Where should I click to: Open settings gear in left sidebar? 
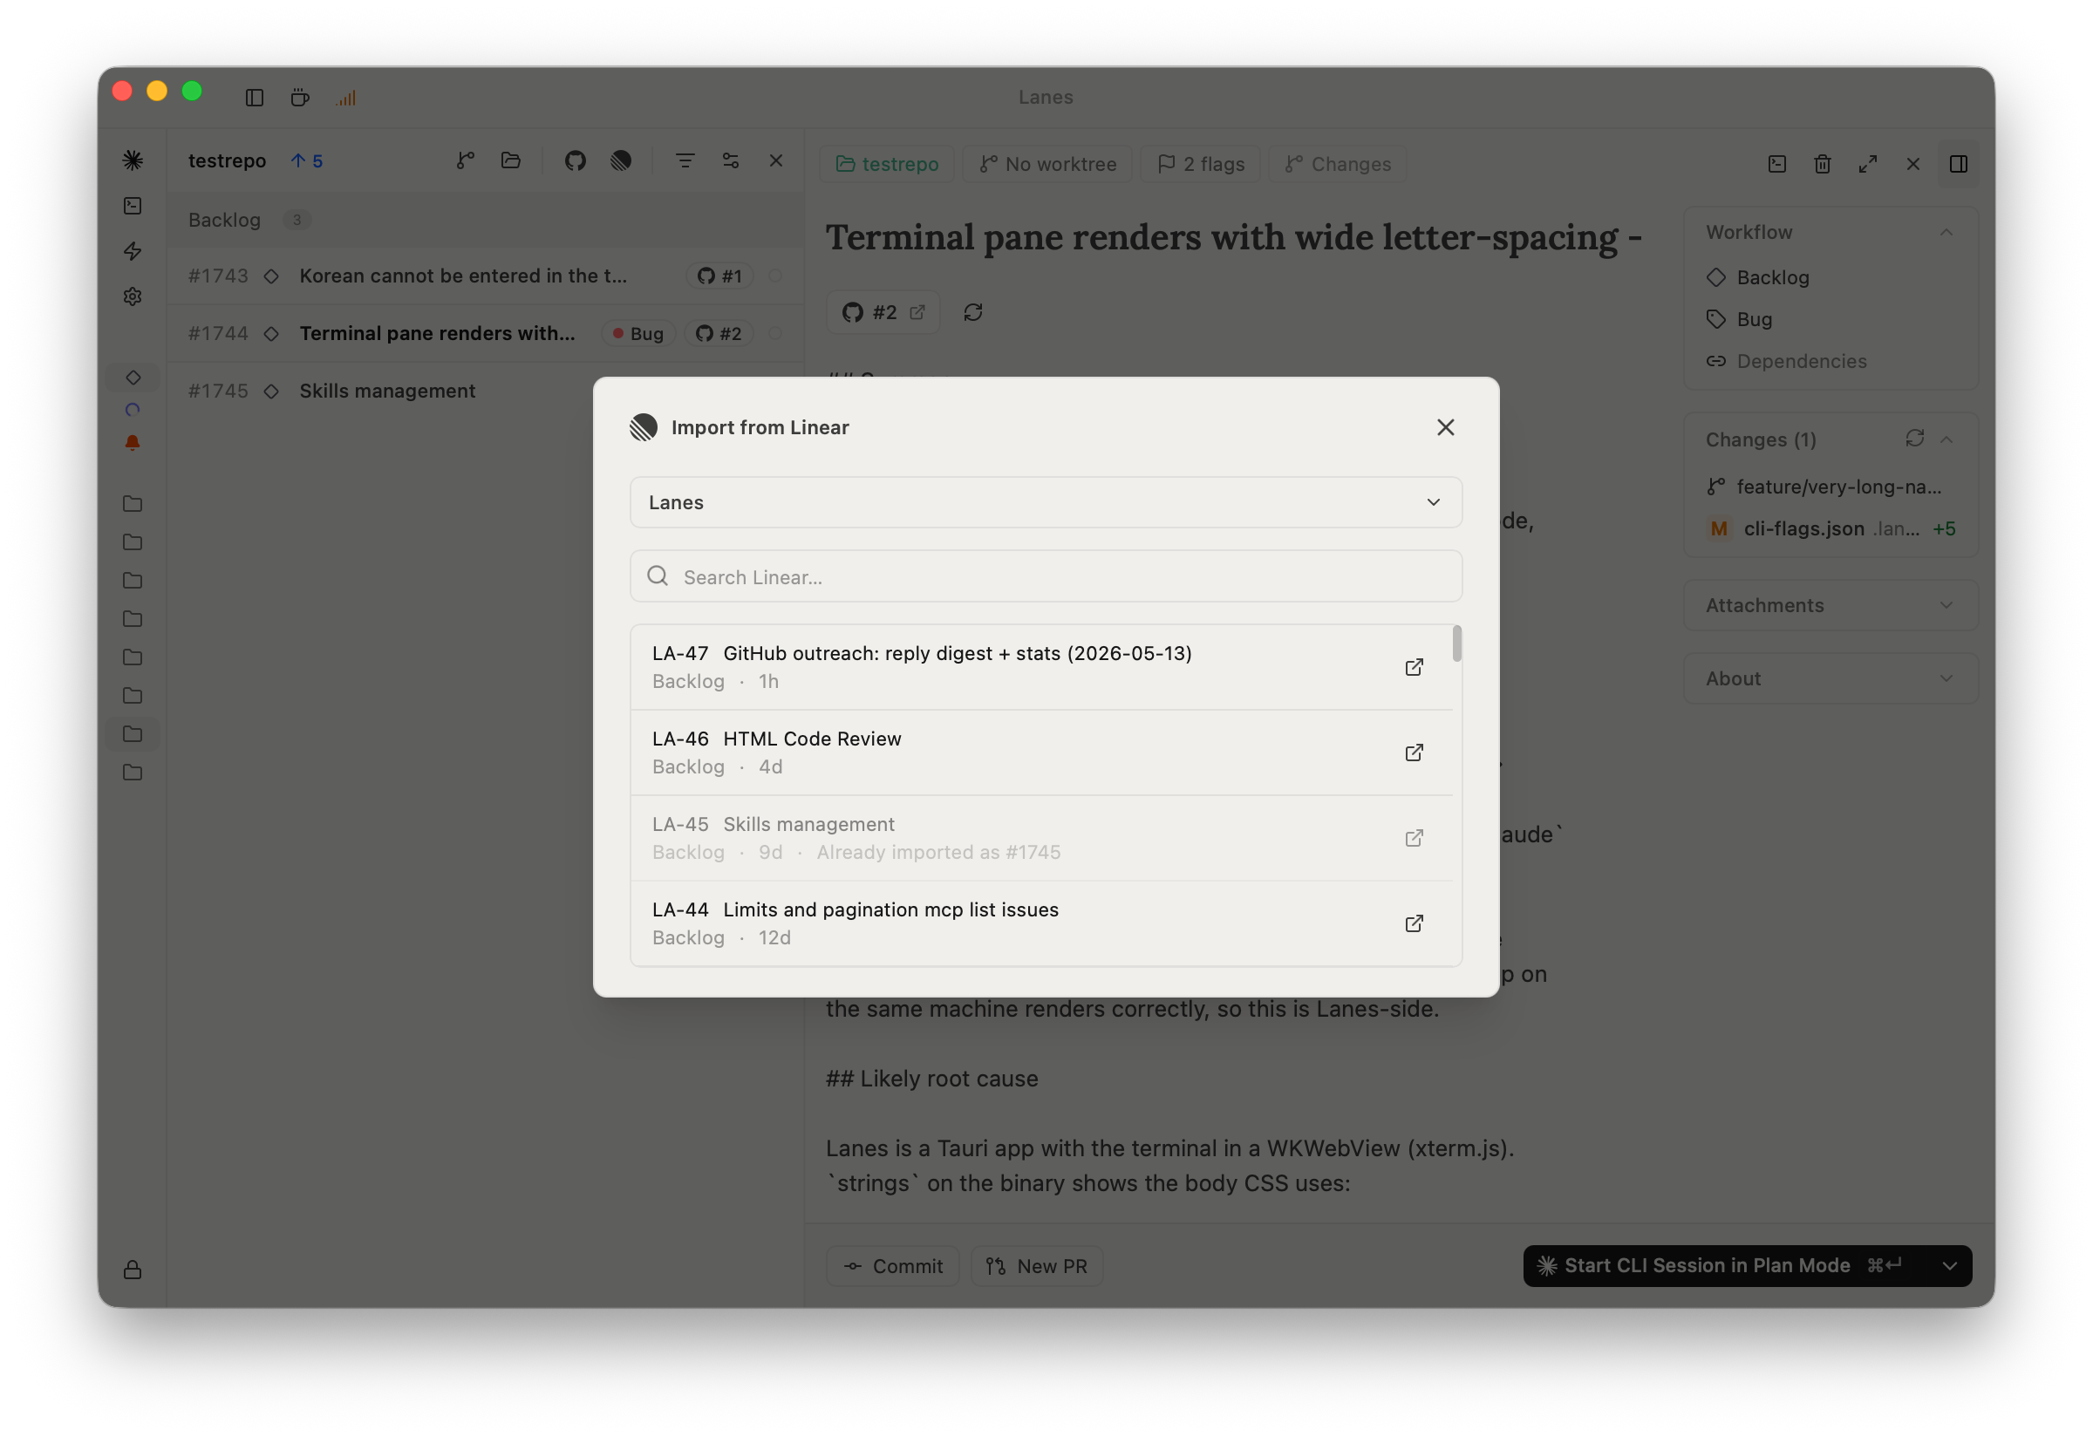tap(133, 296)
